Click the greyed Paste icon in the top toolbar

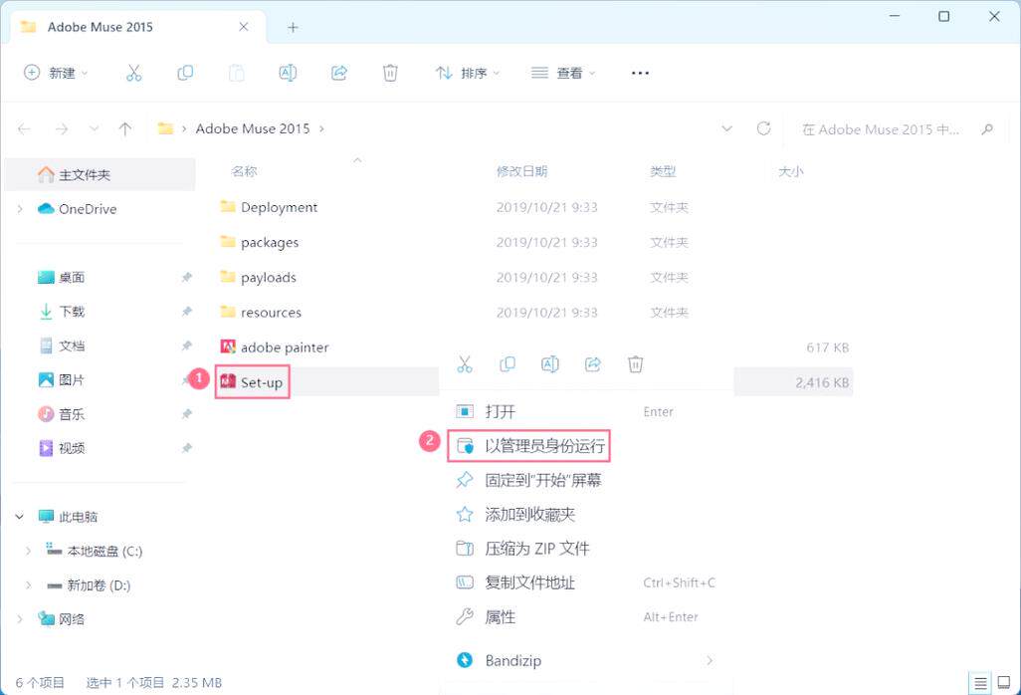(x=237, y=73)
